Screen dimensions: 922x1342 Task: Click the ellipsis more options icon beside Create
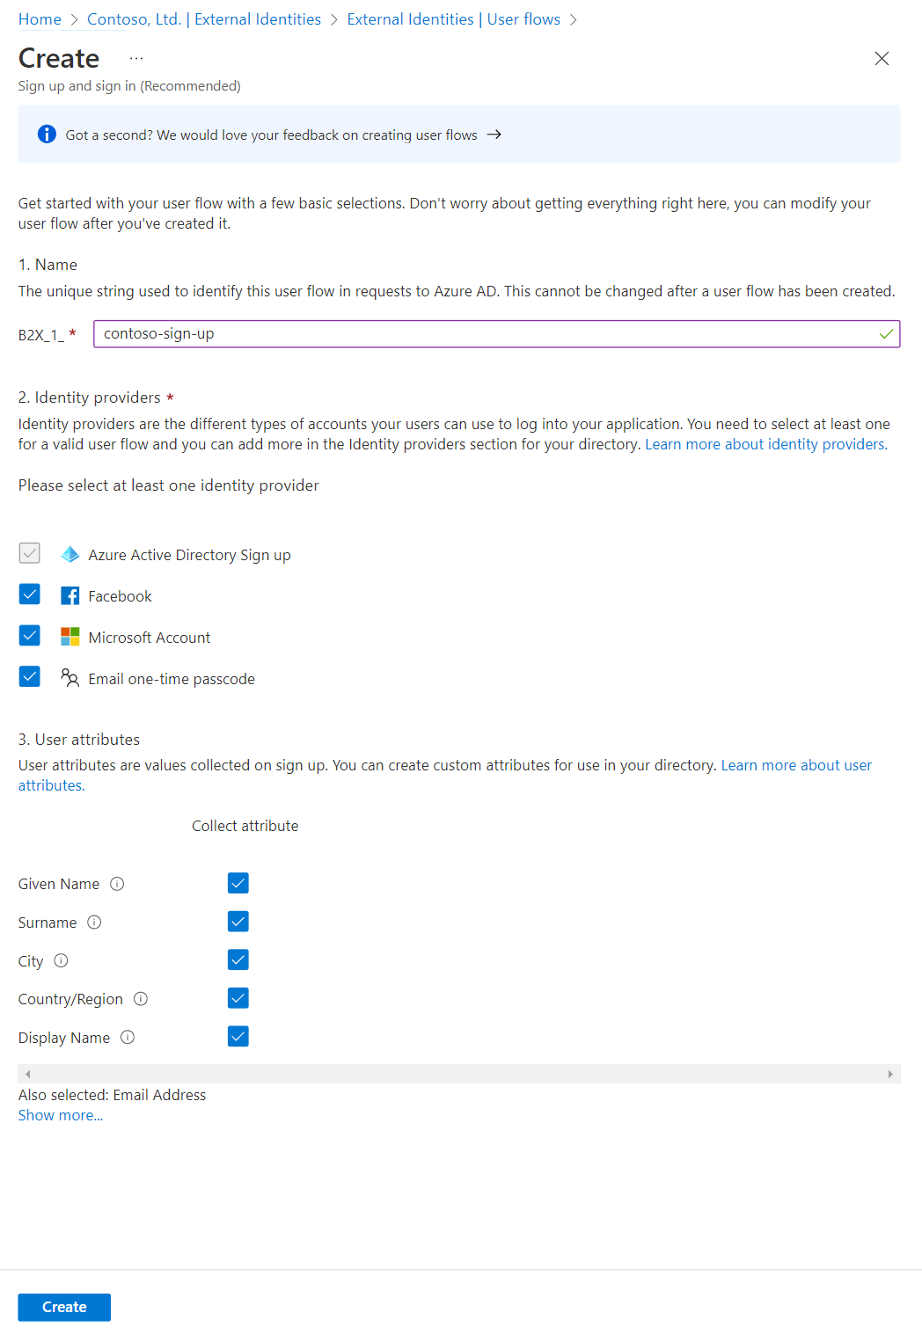(136, 58)
